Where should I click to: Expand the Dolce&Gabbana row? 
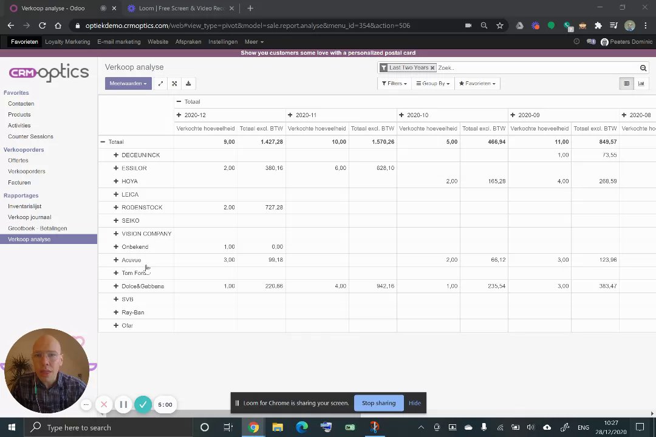[x=116, y=286]
